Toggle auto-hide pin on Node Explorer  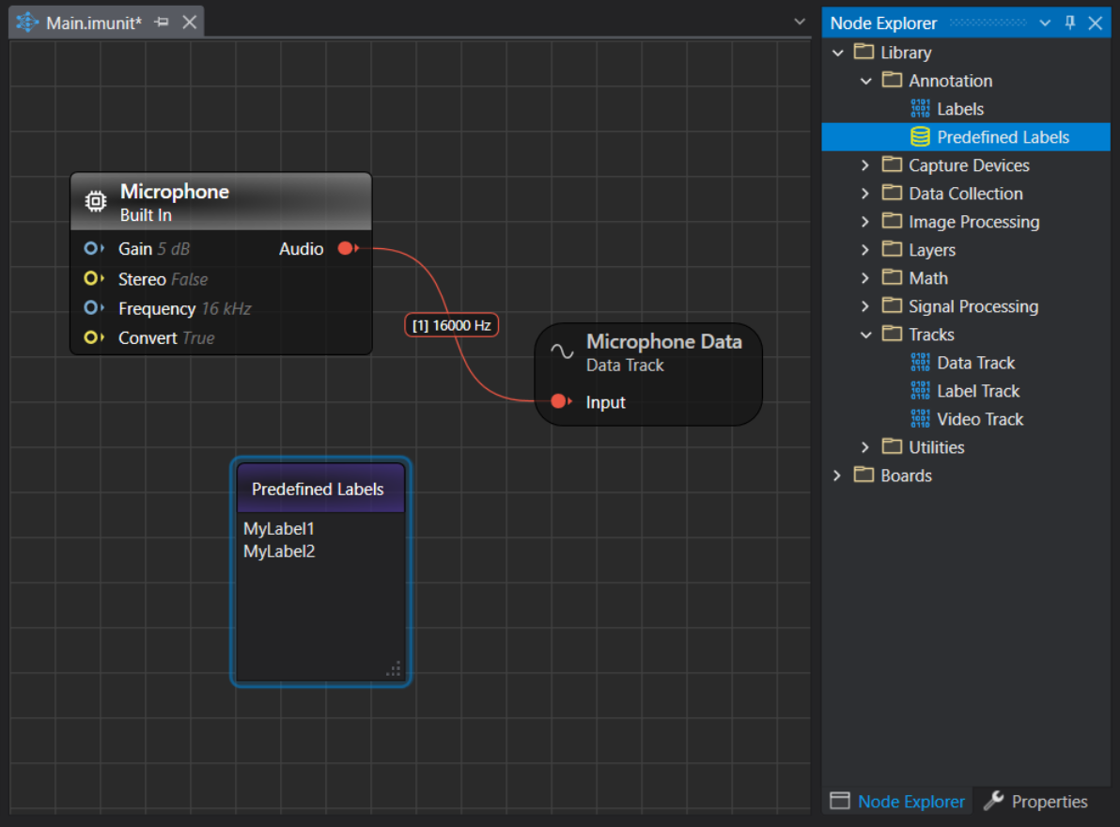pos(1069,23)
